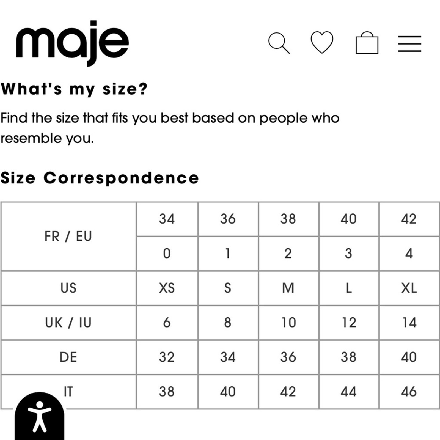The image size is (440, 440).
Task: Select the UK size 10 cell
Action: pyautogui.click(x=288, y=323)
